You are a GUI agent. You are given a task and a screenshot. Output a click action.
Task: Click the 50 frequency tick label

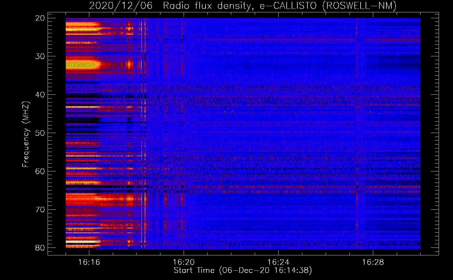click(40, 133)
